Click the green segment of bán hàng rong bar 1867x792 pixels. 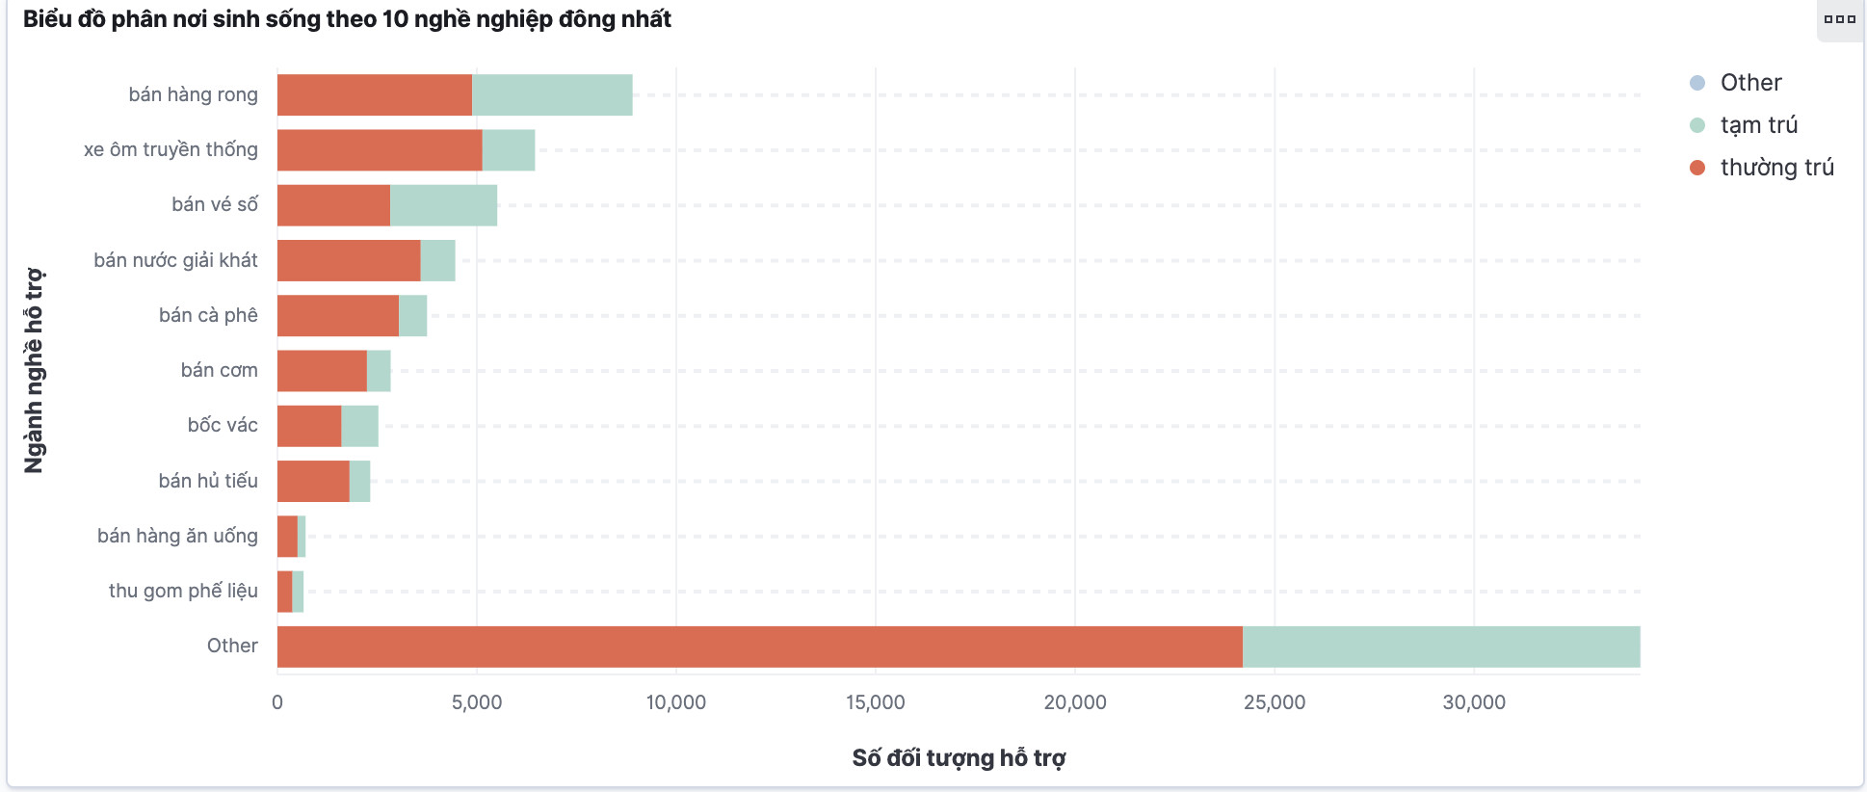coord(552,95)
